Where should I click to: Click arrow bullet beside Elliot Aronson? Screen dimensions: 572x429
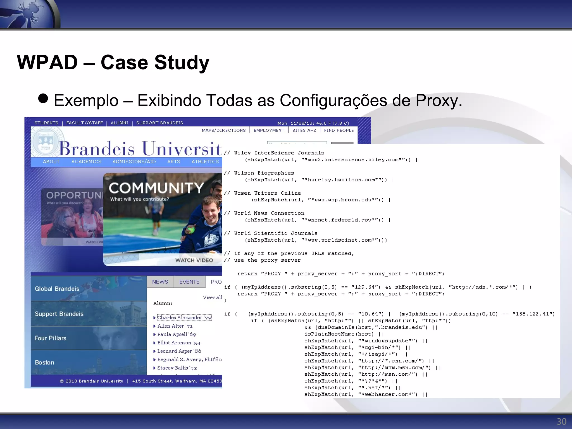click(154, 343)
